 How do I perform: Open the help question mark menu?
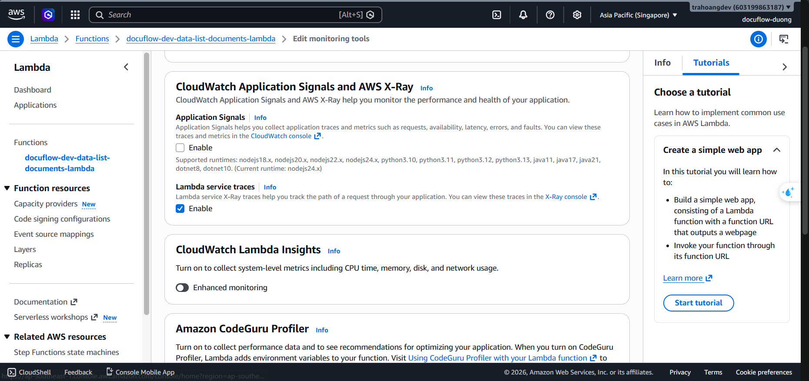pos(550,15)
